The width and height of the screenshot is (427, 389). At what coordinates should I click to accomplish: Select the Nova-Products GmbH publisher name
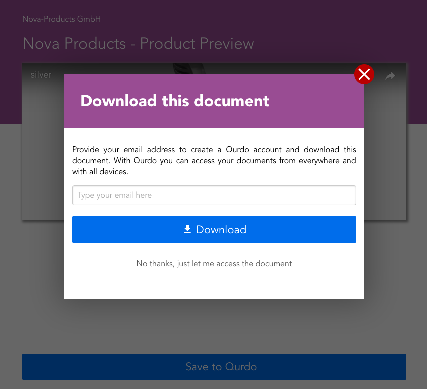62,19
